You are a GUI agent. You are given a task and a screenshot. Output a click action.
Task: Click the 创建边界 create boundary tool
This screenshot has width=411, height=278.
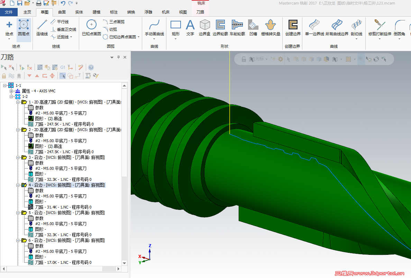click(293, 28)
